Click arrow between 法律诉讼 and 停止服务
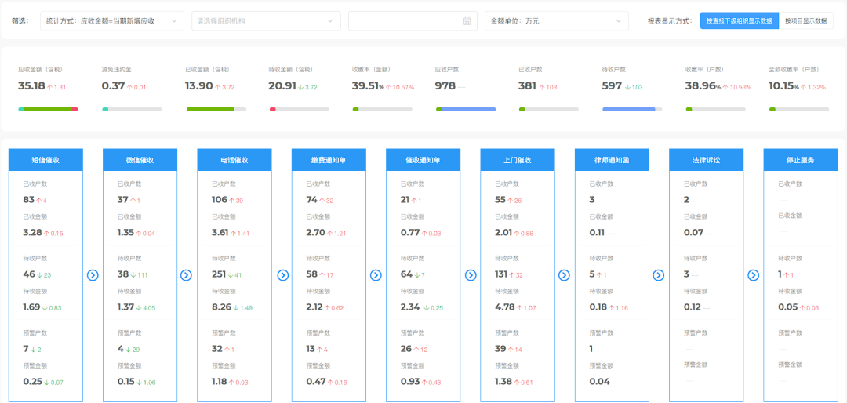This screenshot has height=403, width=847. tap(753, 275)
